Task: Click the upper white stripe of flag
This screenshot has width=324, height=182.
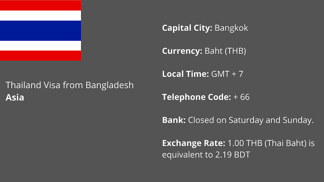Action: point(40,16)
